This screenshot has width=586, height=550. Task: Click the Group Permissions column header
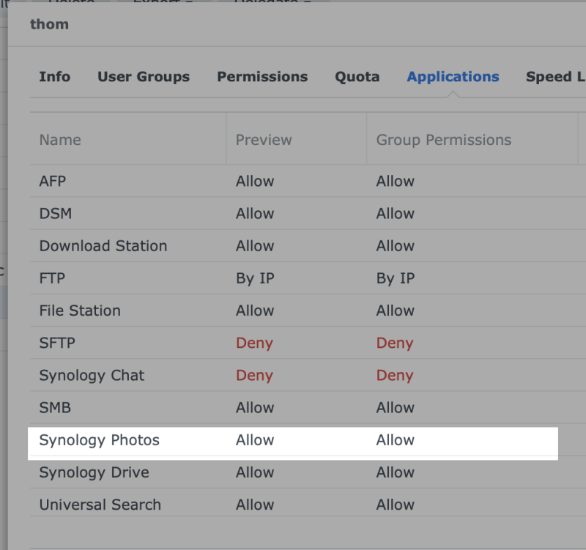(472, 140)
